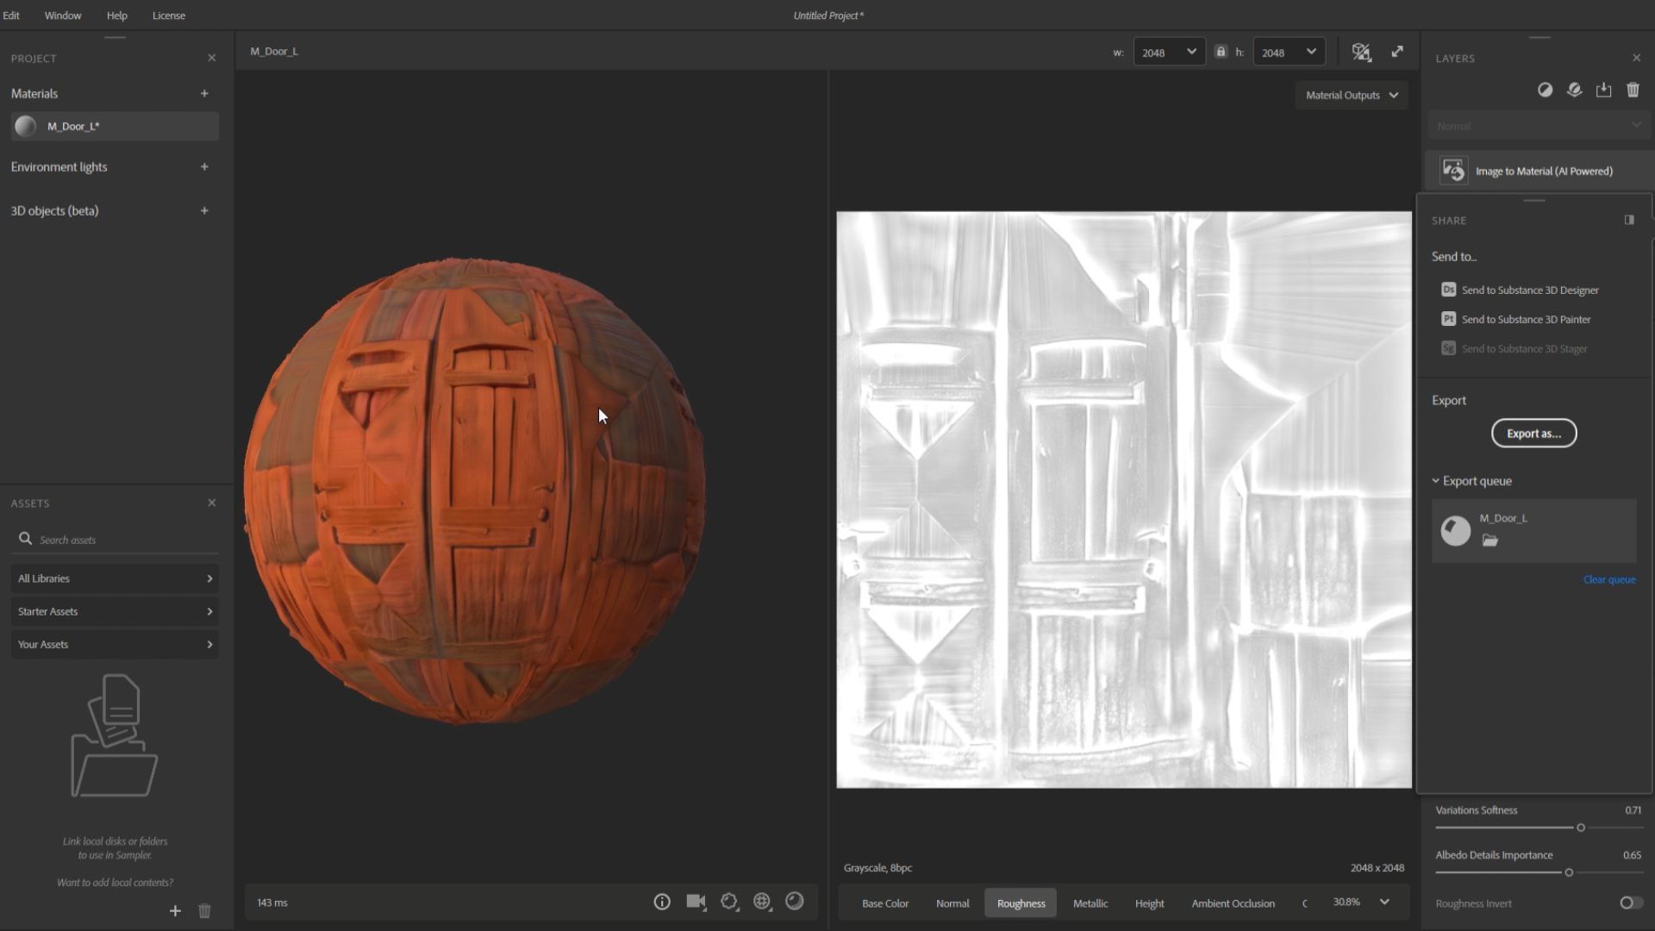Expand Starter Assets category
Screen dimensions: 1655x931
click(x=115, y=611)
